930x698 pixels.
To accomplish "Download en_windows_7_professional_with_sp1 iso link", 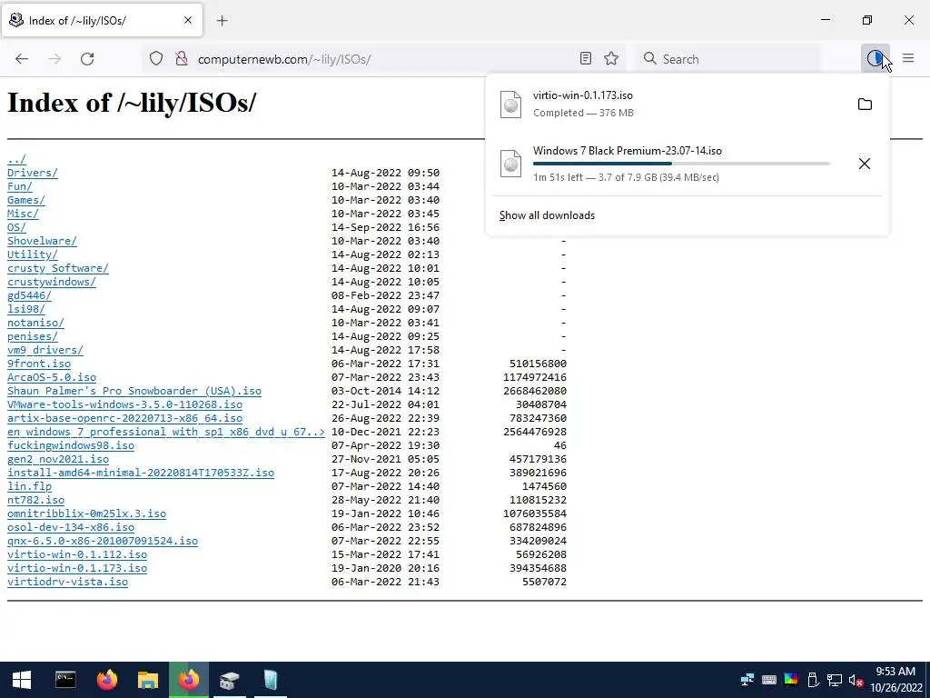I will tap(166, 432).
